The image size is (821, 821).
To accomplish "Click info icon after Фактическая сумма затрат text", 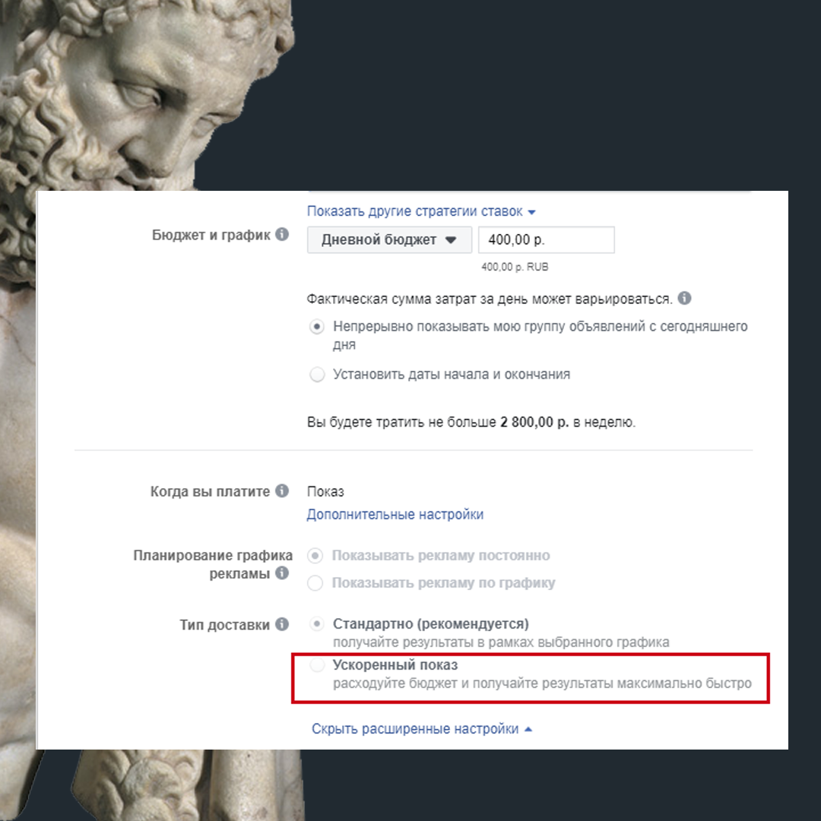I will tap(684, 298).
